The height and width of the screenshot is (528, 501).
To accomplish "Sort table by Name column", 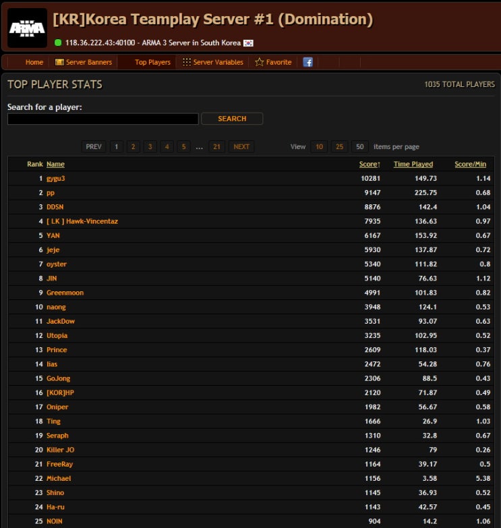I will [x=55, y=165].
